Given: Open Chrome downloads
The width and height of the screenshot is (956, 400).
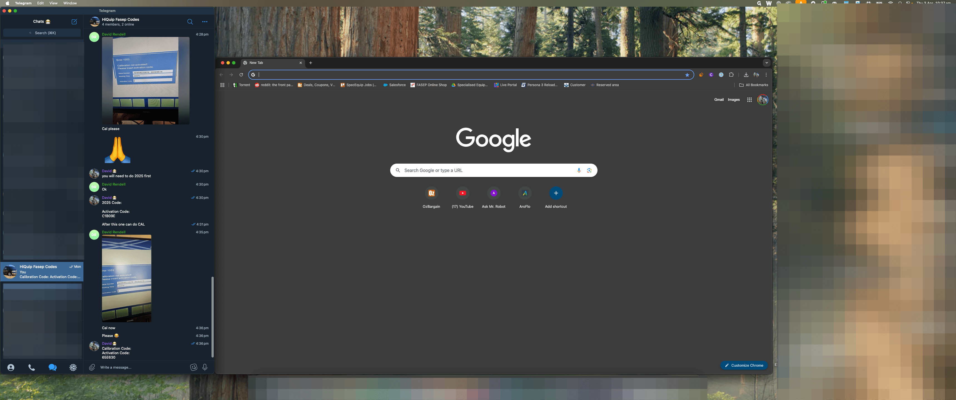Looking at the screenshot, I should tap(746, 74).
